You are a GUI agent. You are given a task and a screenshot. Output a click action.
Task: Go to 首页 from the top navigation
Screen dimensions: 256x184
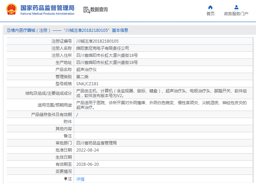210,14
